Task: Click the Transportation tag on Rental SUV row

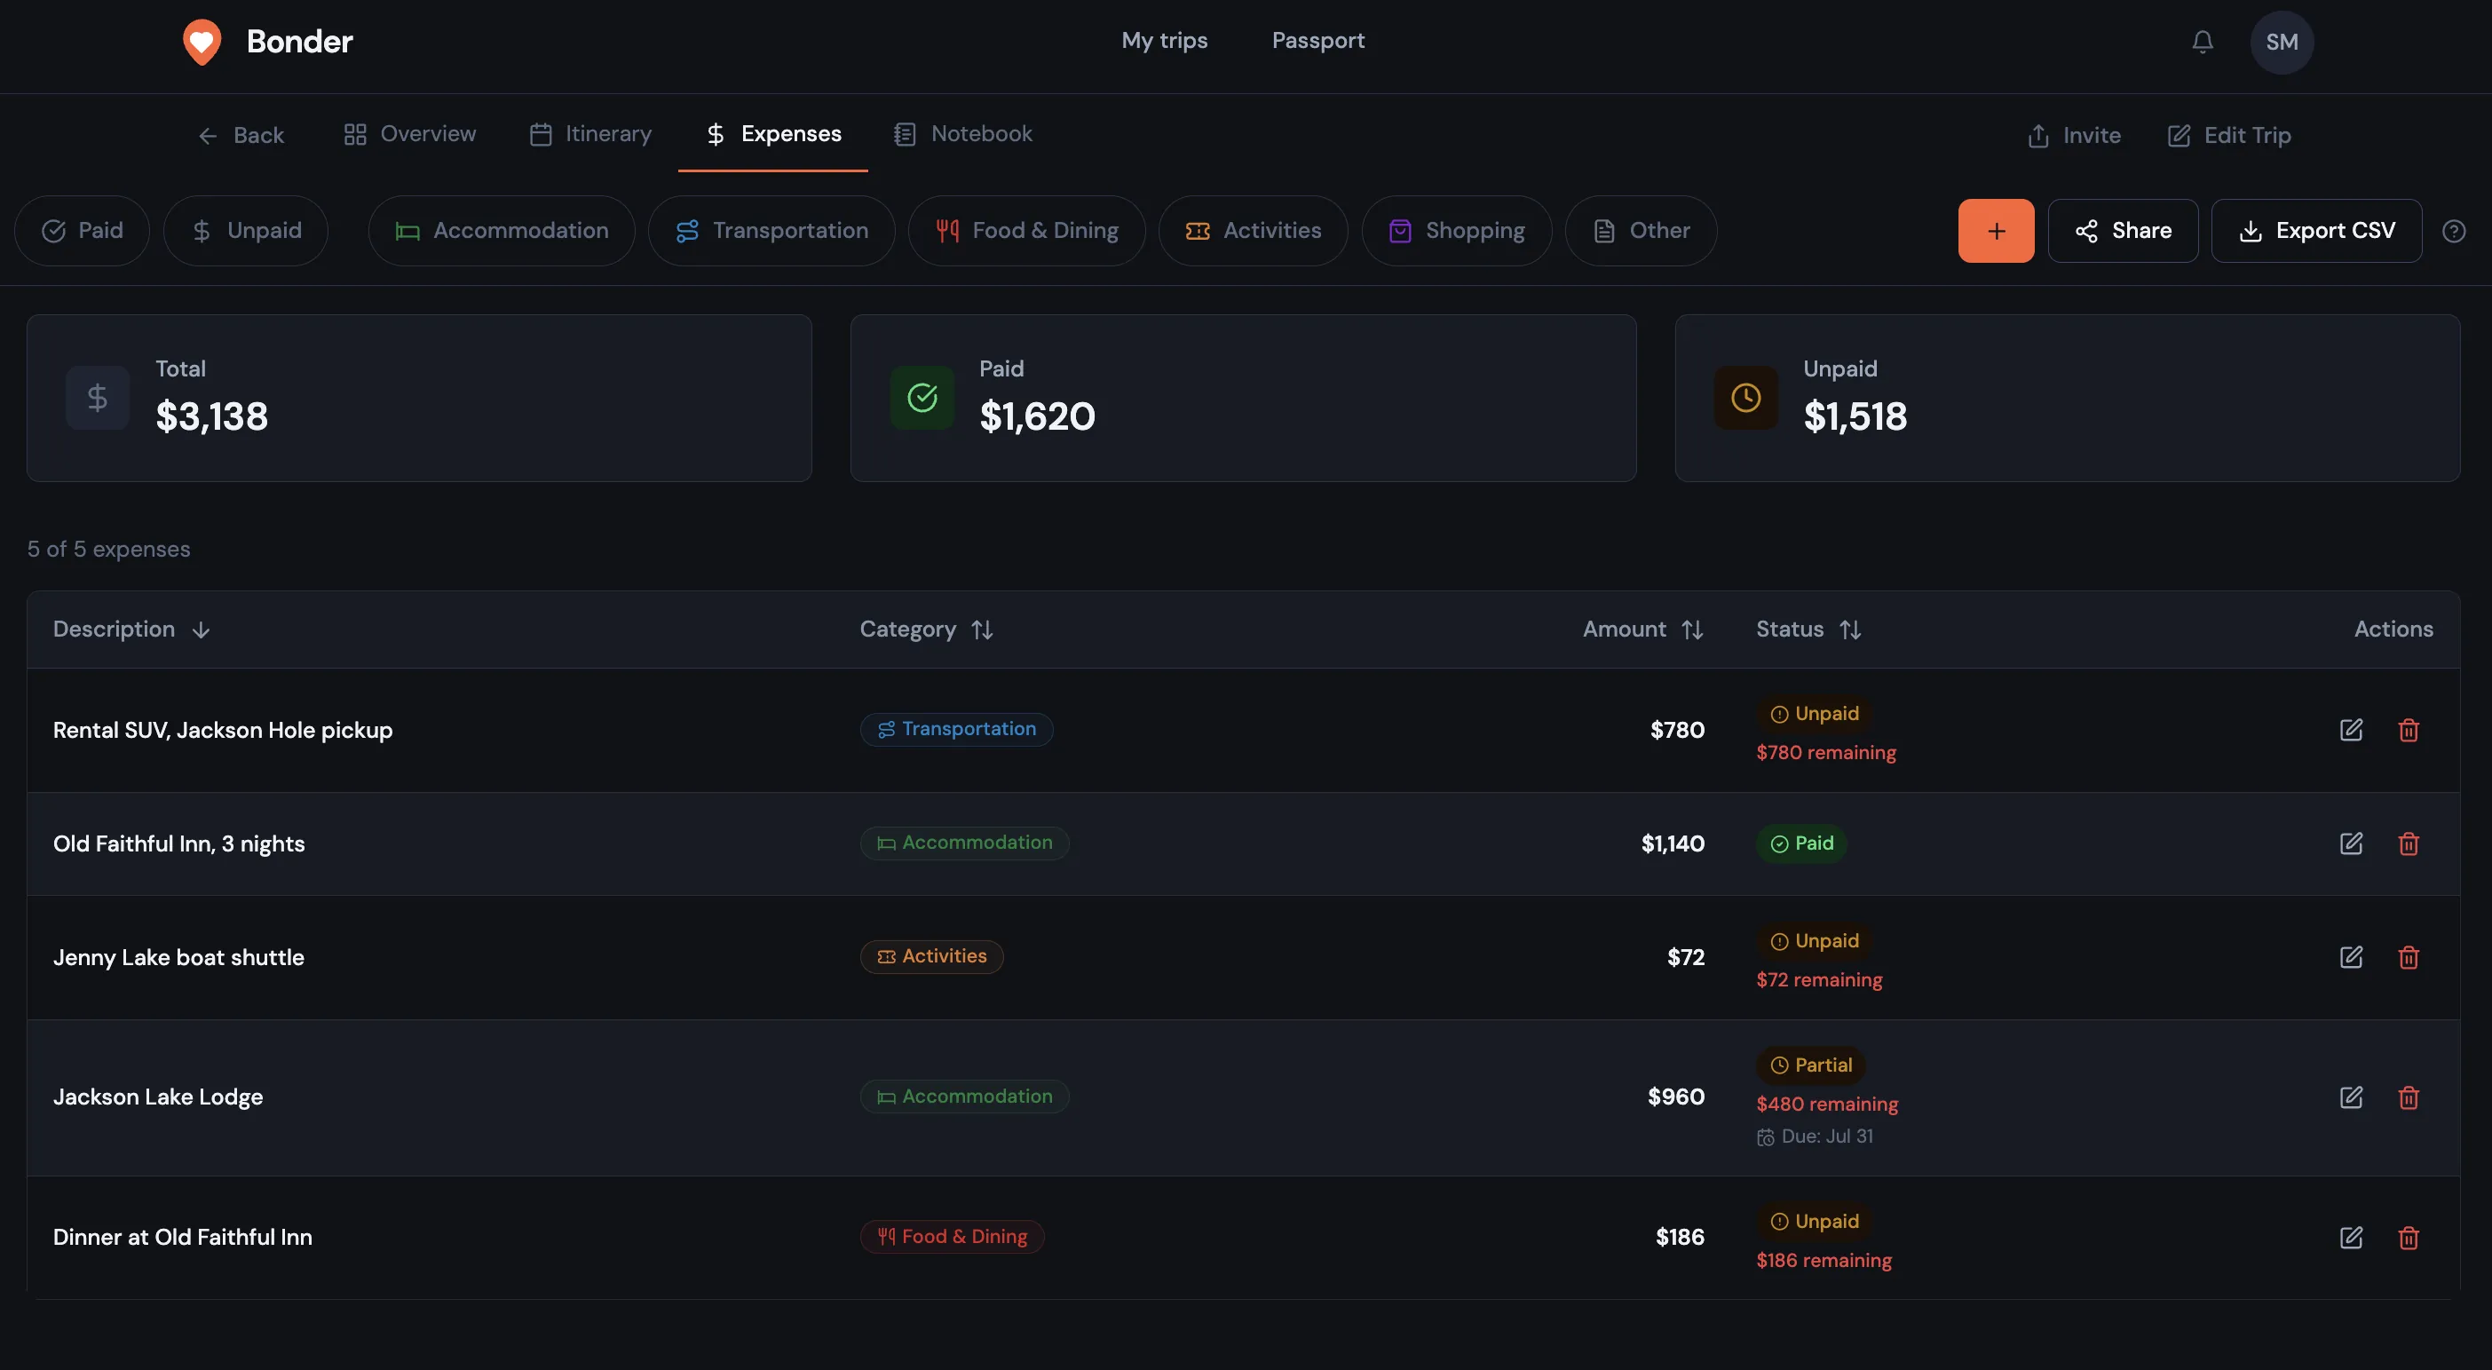Action: point(956,730)
